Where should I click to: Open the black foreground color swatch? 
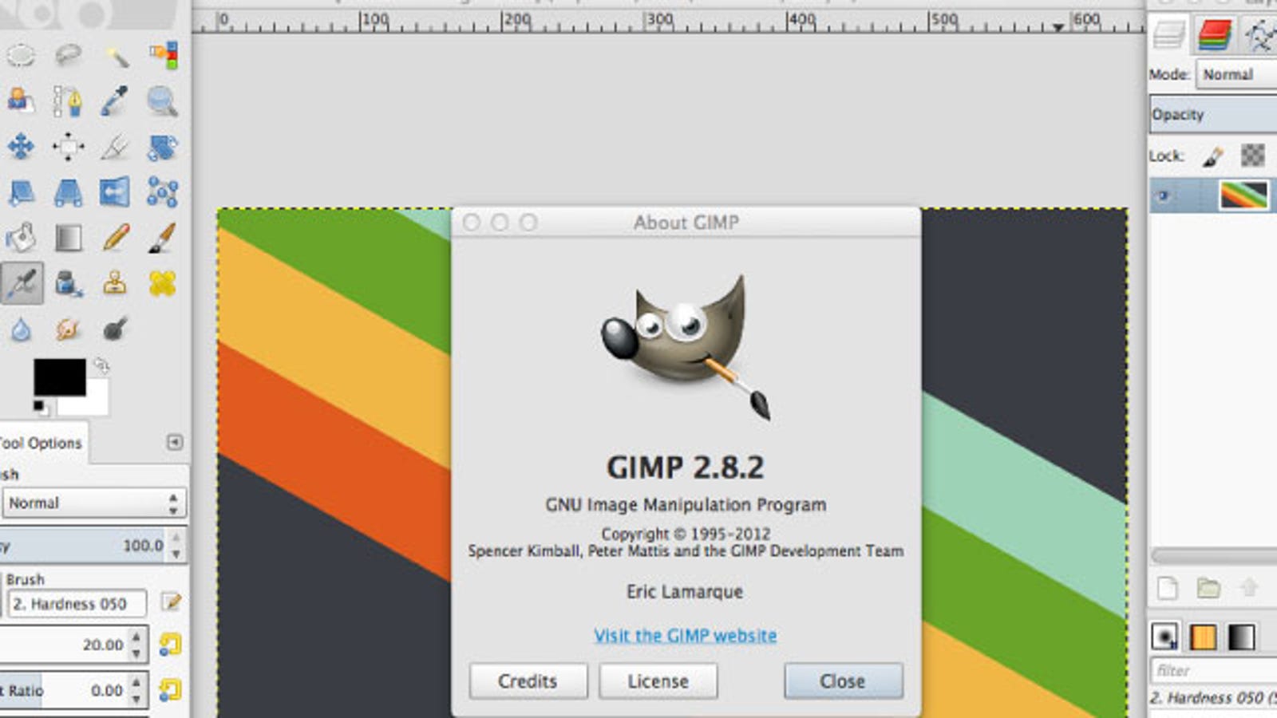[59, 377]
